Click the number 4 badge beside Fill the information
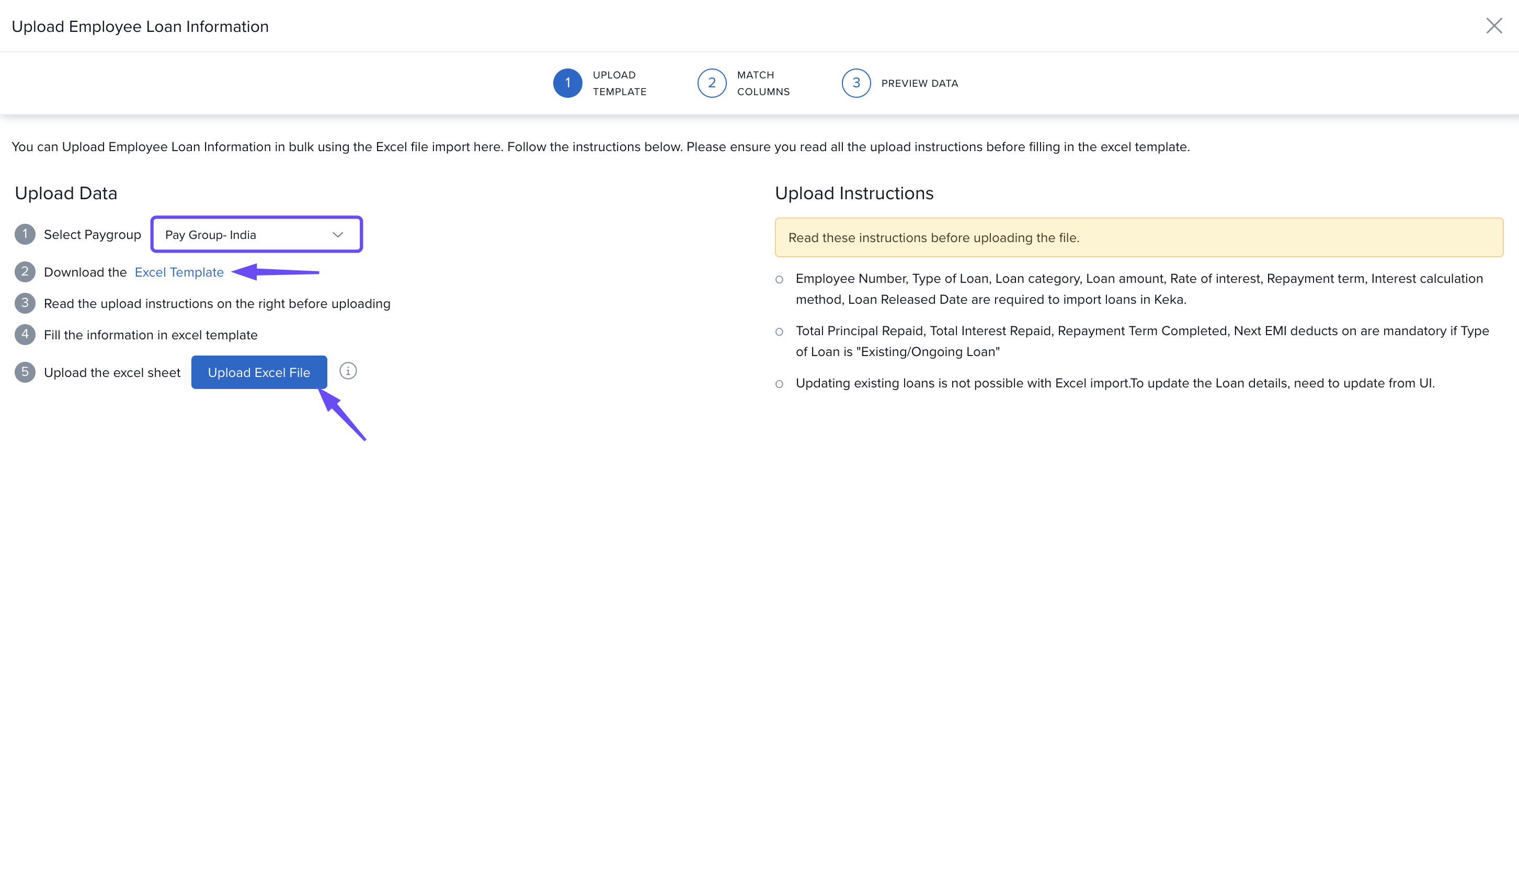Viewport: 1519px width, 870px height. 25,335
